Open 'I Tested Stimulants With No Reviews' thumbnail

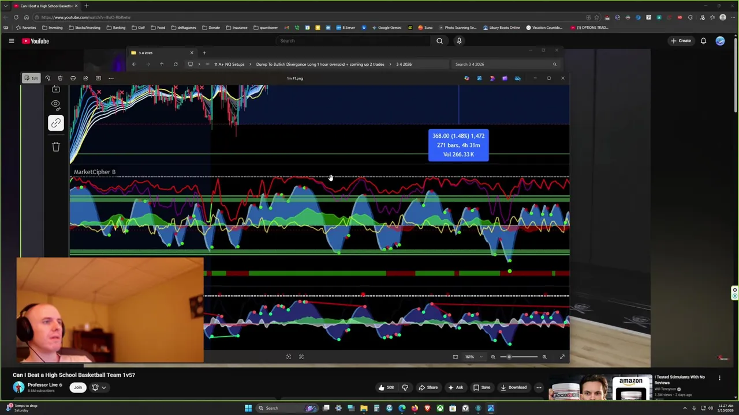[600, 387]
